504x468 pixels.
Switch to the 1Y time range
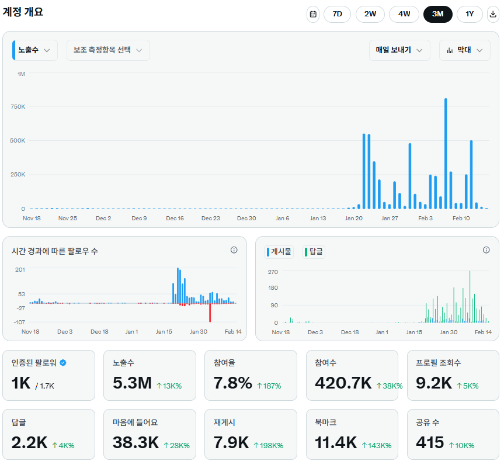coord(470,14)
